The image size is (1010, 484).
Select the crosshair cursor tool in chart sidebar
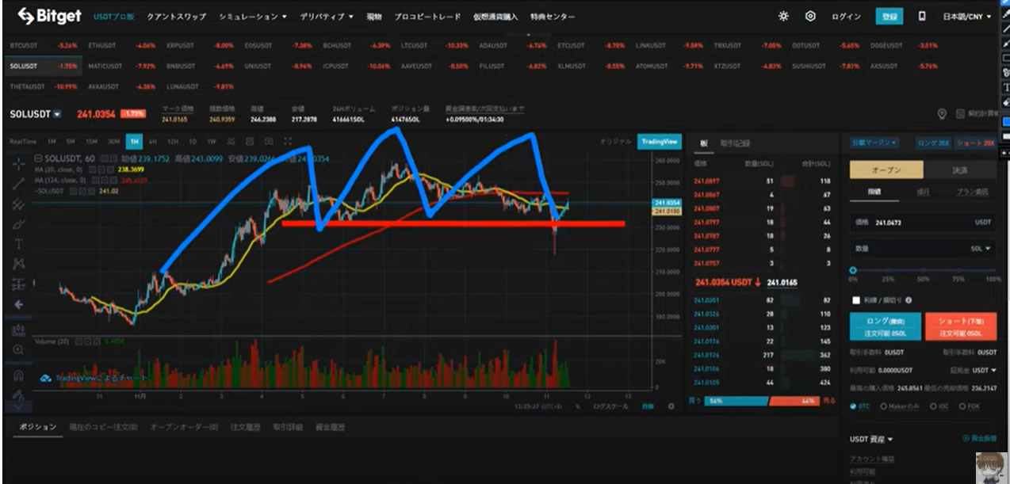19,164
